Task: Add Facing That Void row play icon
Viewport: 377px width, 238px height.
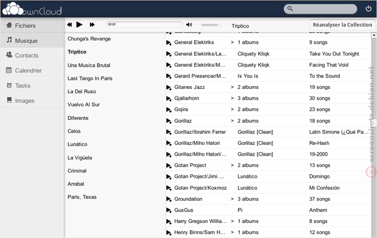Action: coord(169,65)
